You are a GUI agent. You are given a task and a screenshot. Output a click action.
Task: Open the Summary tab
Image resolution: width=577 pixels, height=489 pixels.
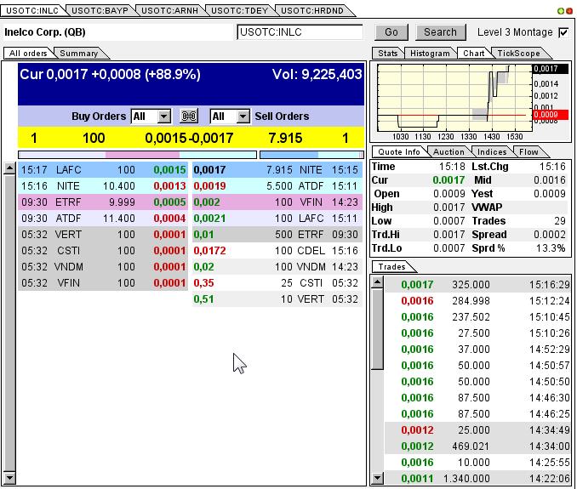(x=79, y=54)
